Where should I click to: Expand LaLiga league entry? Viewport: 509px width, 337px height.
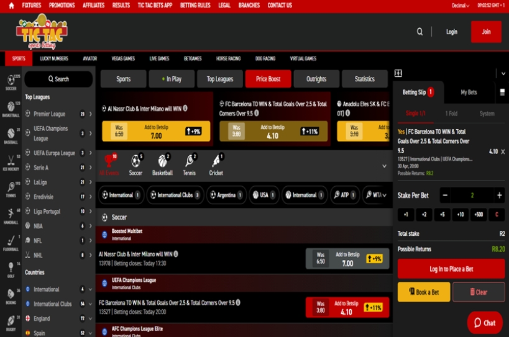pyautogui.click(x=91, y=182)
